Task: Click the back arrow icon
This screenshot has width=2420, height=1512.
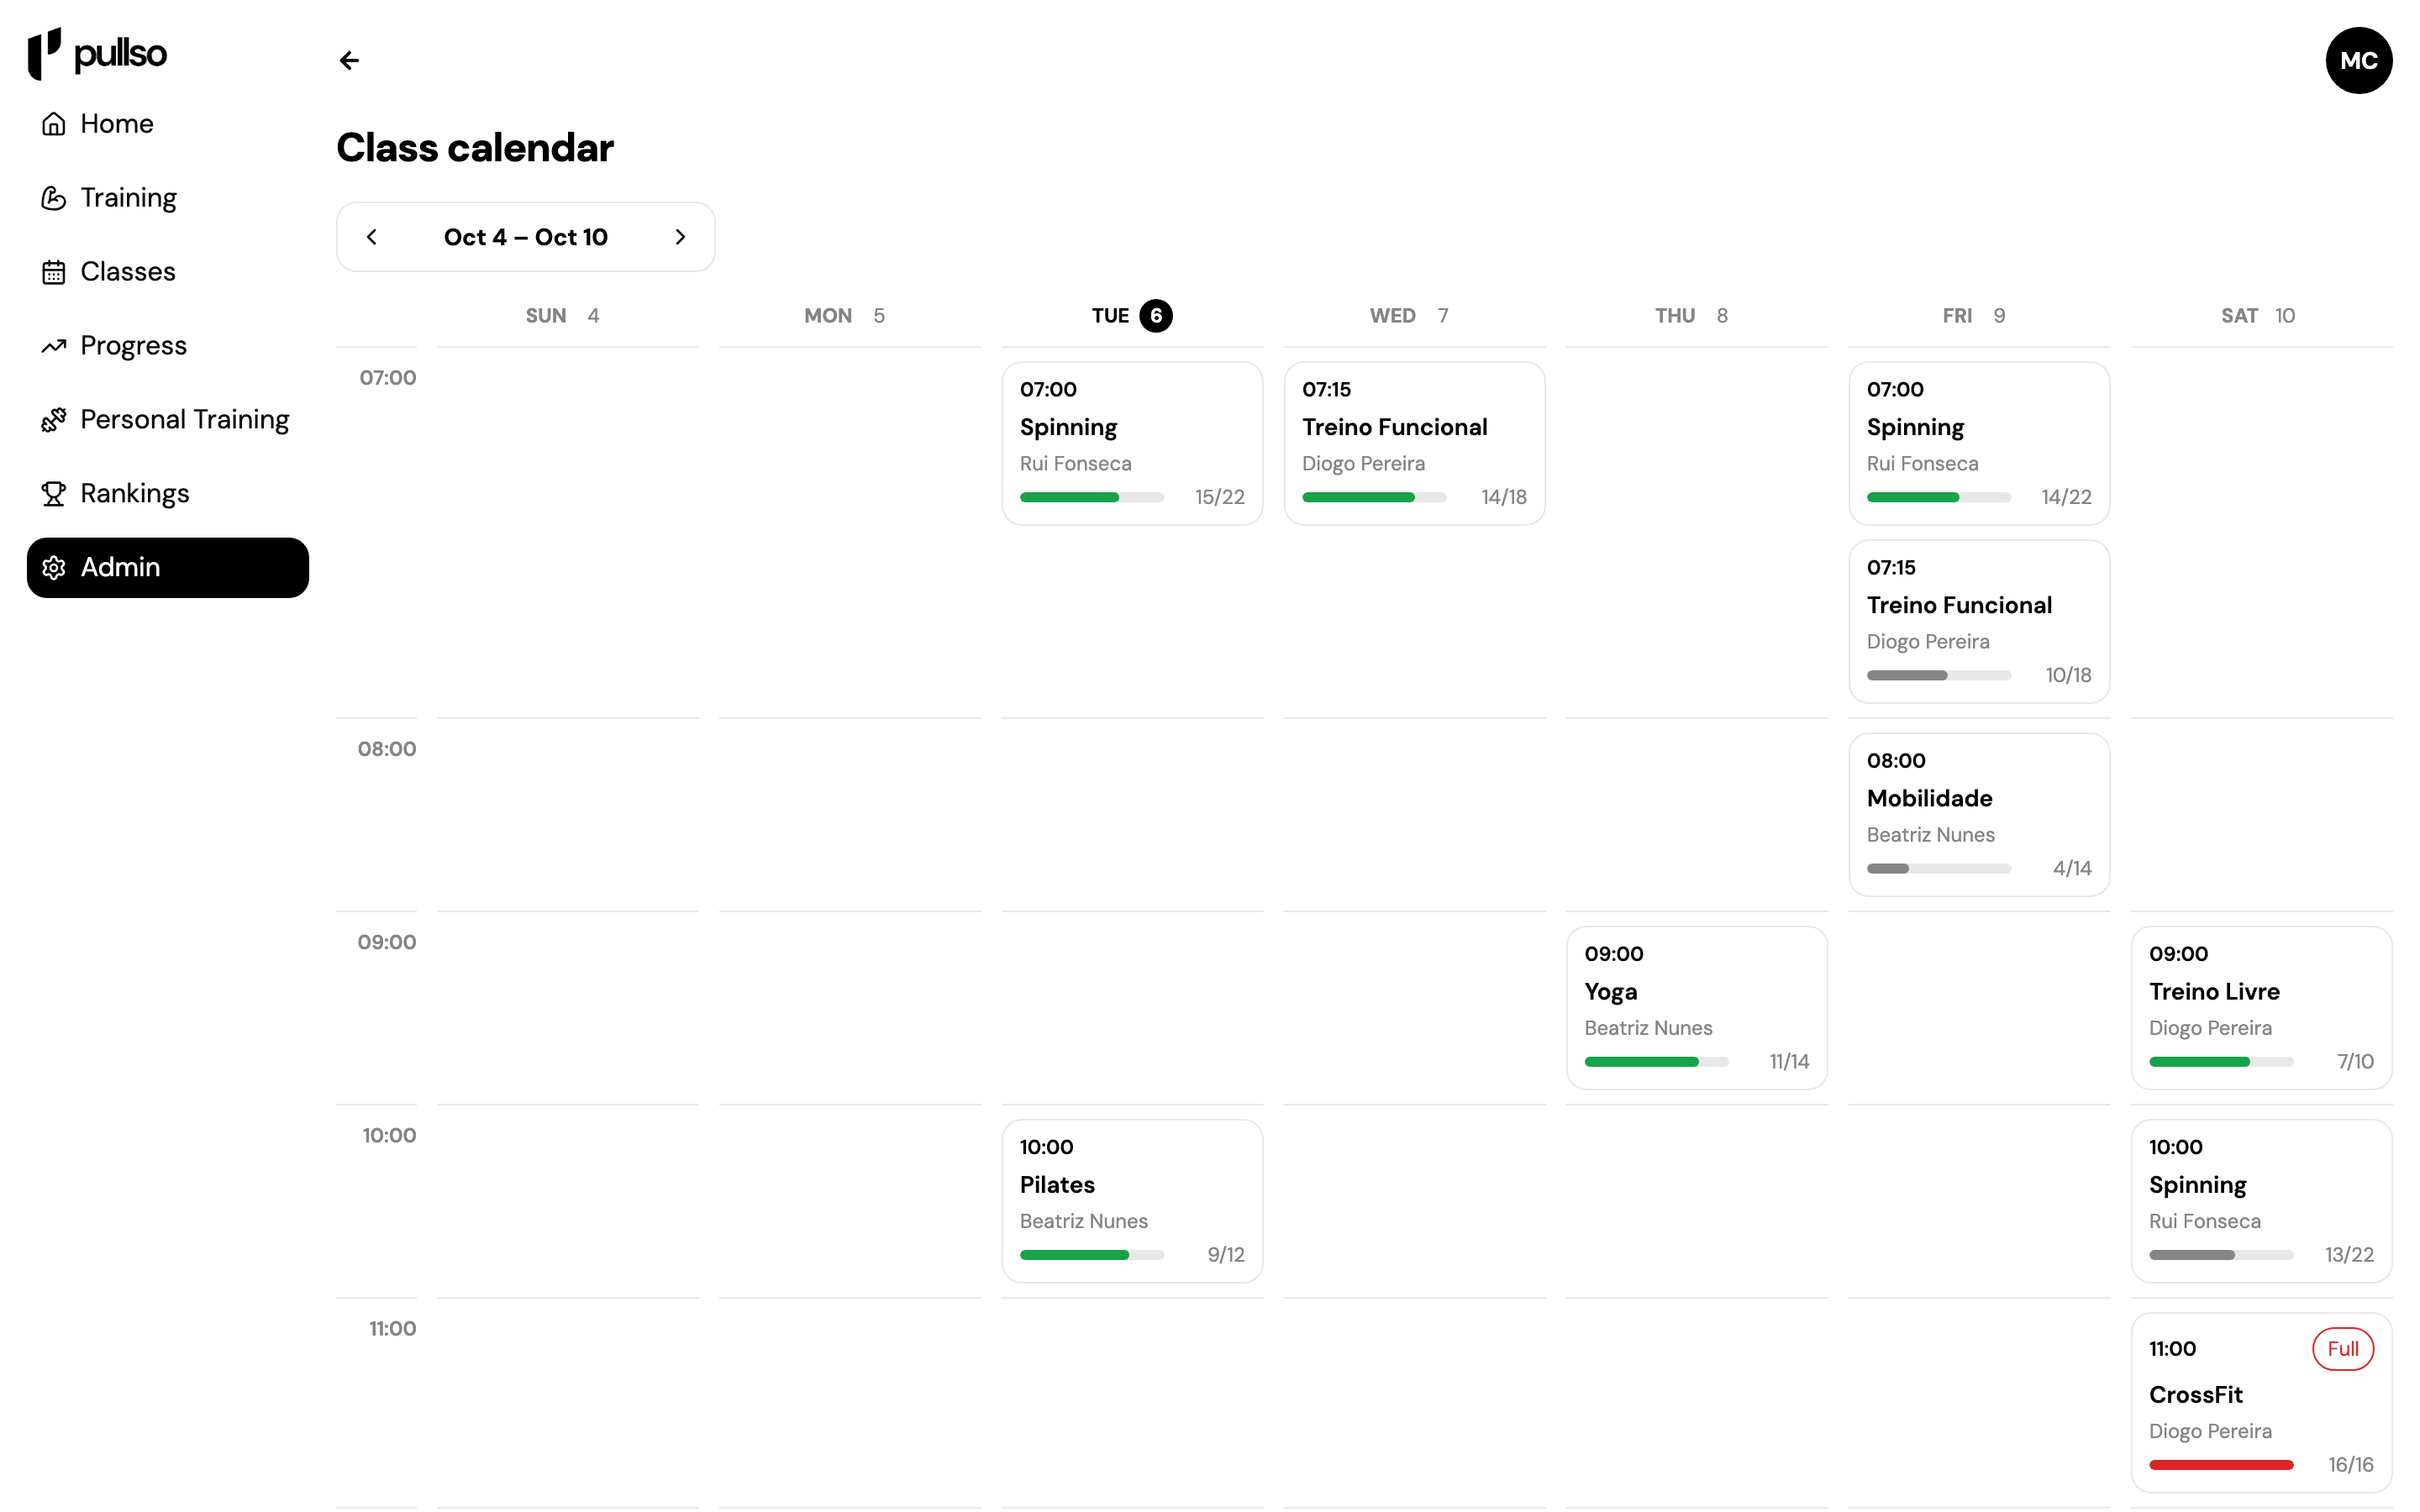Action: click(x=349, y=60)
